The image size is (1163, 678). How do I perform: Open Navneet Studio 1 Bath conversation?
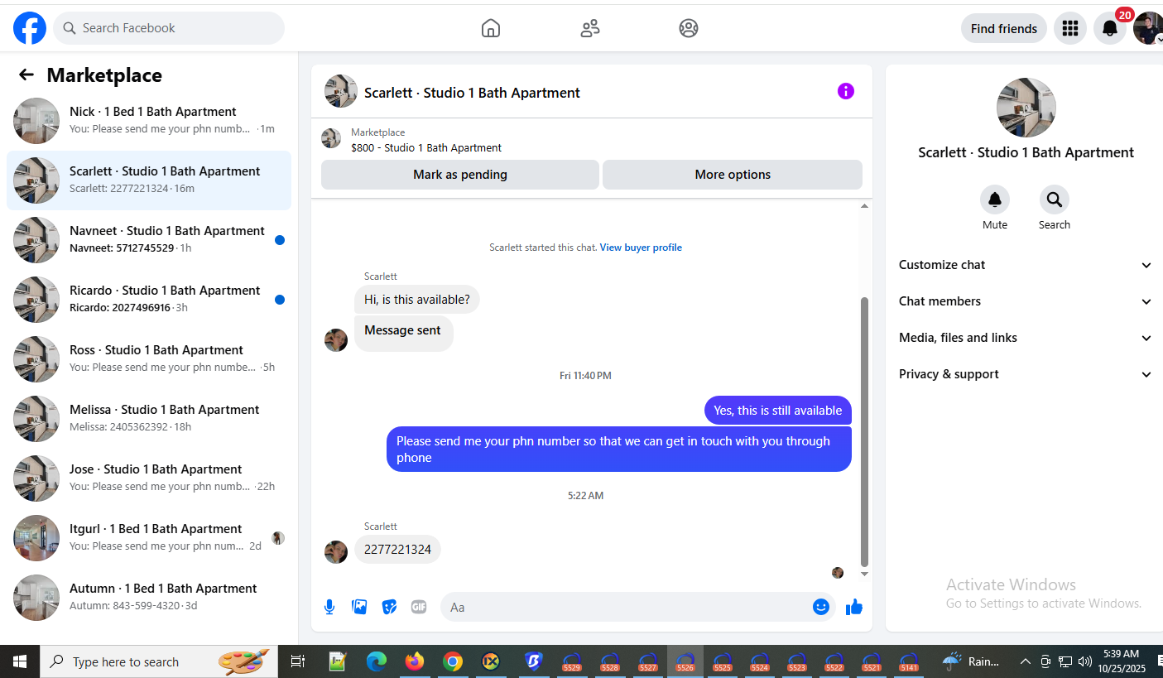tap(149, 240)
